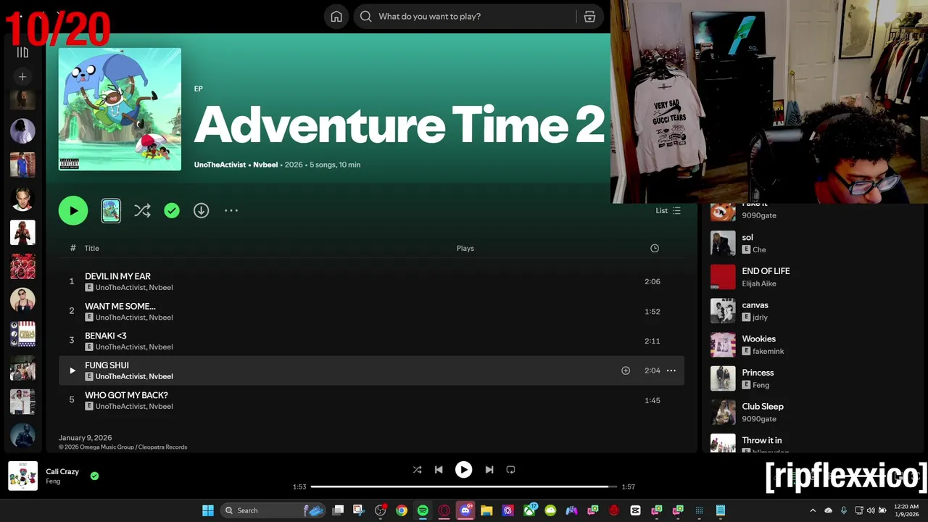
Task: Open the UnoTheActivist artist link in header
Action: pyautogui.click(x=220, y=165)
